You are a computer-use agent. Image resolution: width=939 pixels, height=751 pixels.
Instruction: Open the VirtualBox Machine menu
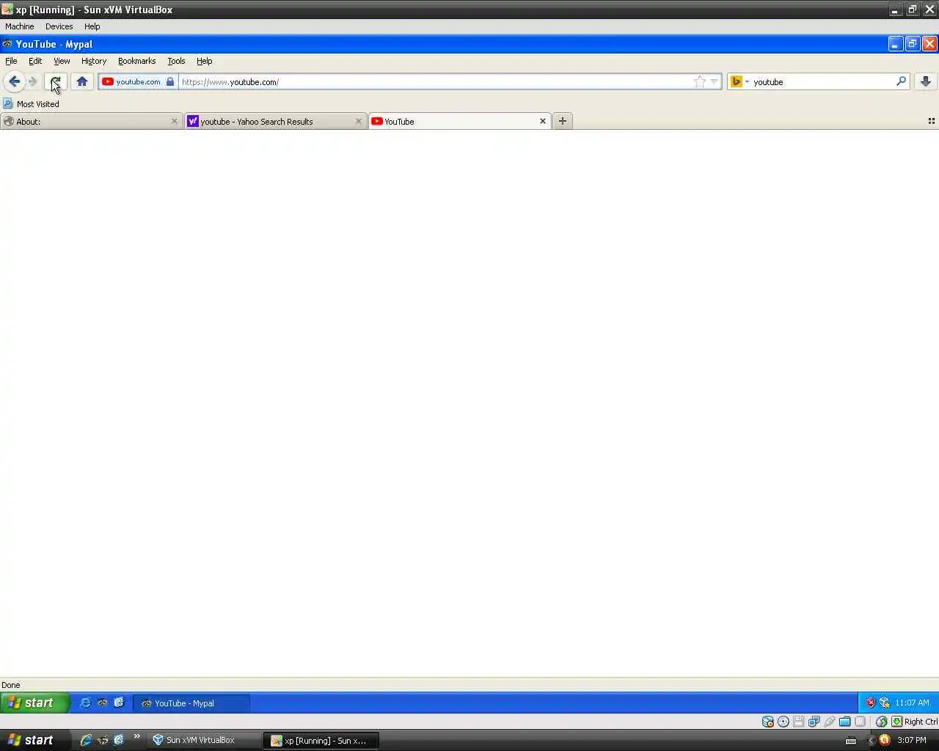pos(20,26)
